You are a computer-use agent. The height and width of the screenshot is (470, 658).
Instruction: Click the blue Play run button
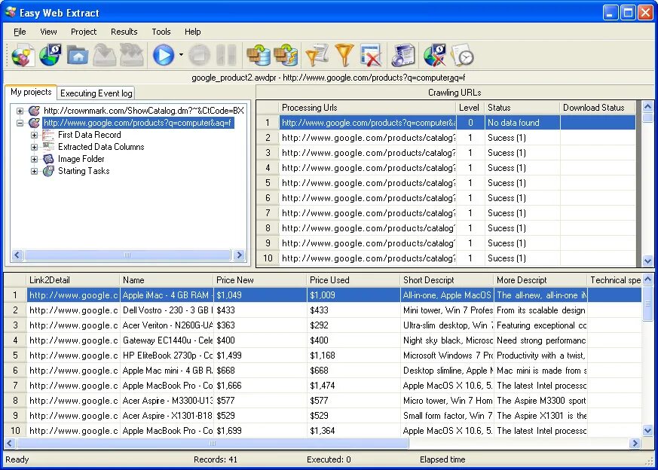tap(164, 55)
